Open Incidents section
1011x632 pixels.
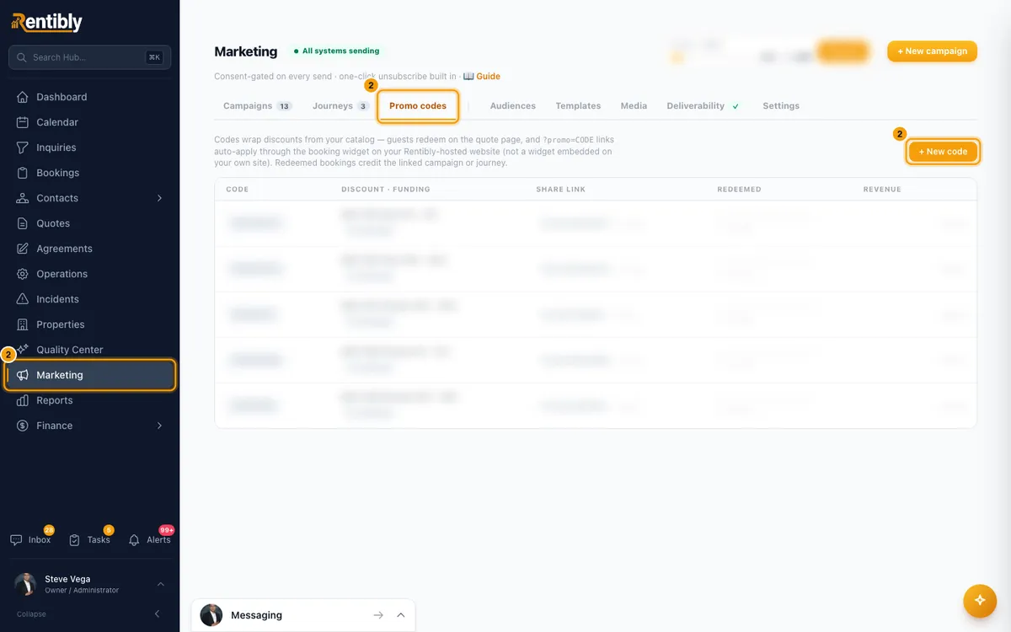[x=89, y=299]
